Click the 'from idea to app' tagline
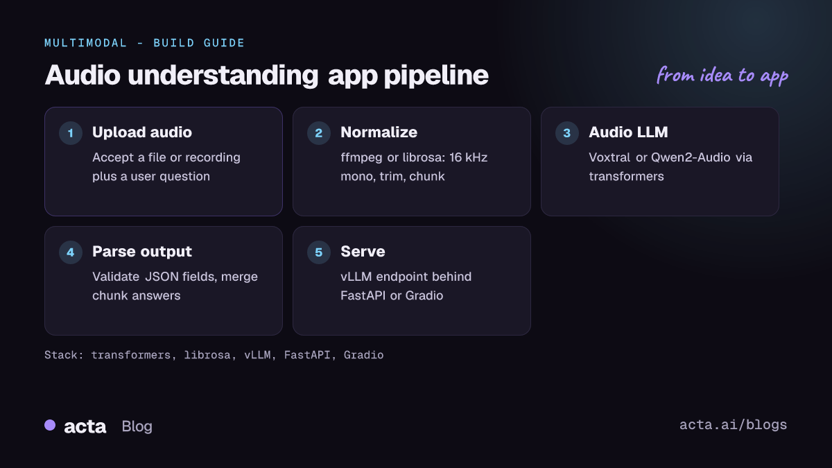 (722, 75)
